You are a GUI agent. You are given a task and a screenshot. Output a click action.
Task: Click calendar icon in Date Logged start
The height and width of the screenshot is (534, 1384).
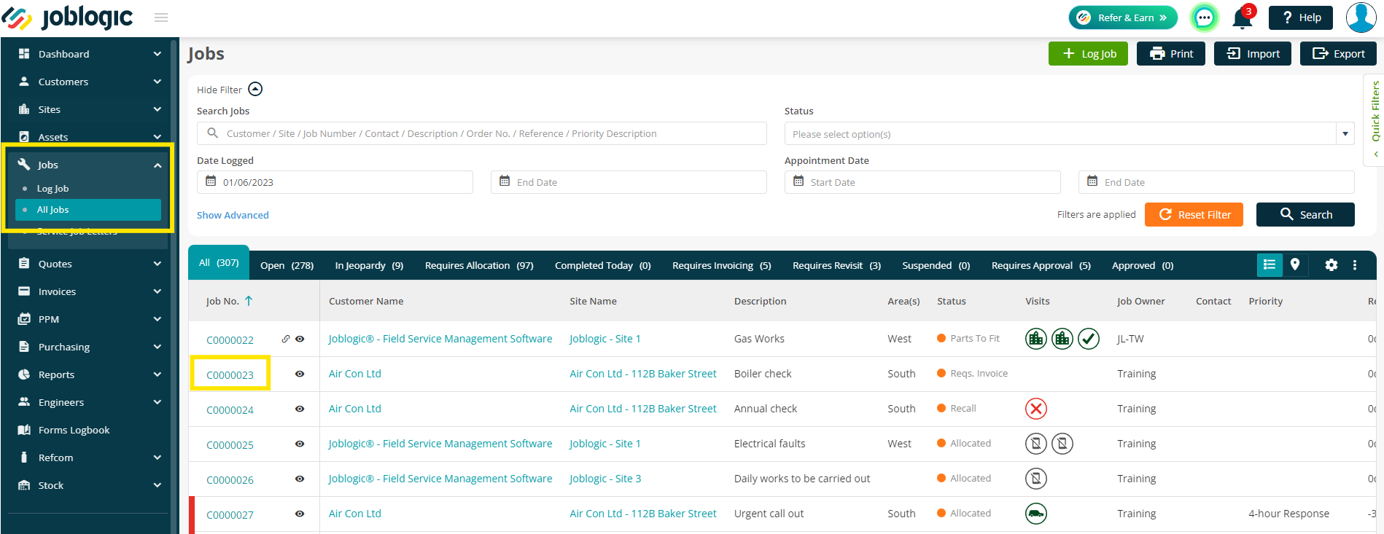coord(211,181)
